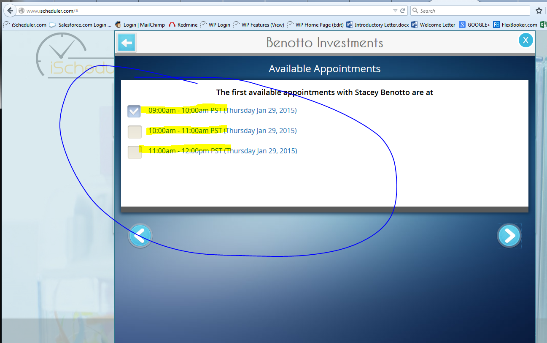Click the round next arrow button
Image resolution: width=547 pixels, height=343 pixels.
coord(509,236)
